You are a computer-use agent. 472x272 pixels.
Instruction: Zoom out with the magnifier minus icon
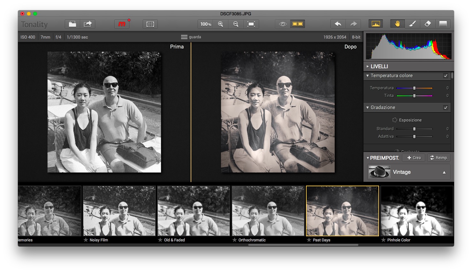[x=236, y=24]
